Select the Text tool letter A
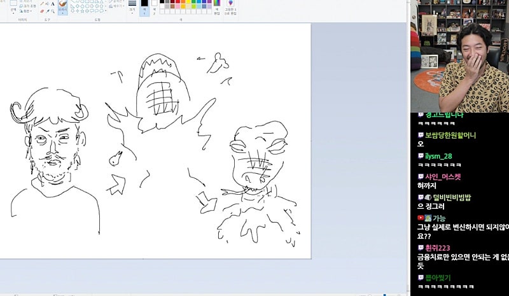Image resolution: width=509 pixels, height=296 pixels. click(53, 4)
